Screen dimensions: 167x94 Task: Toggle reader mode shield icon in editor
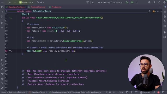coord(150,11)
